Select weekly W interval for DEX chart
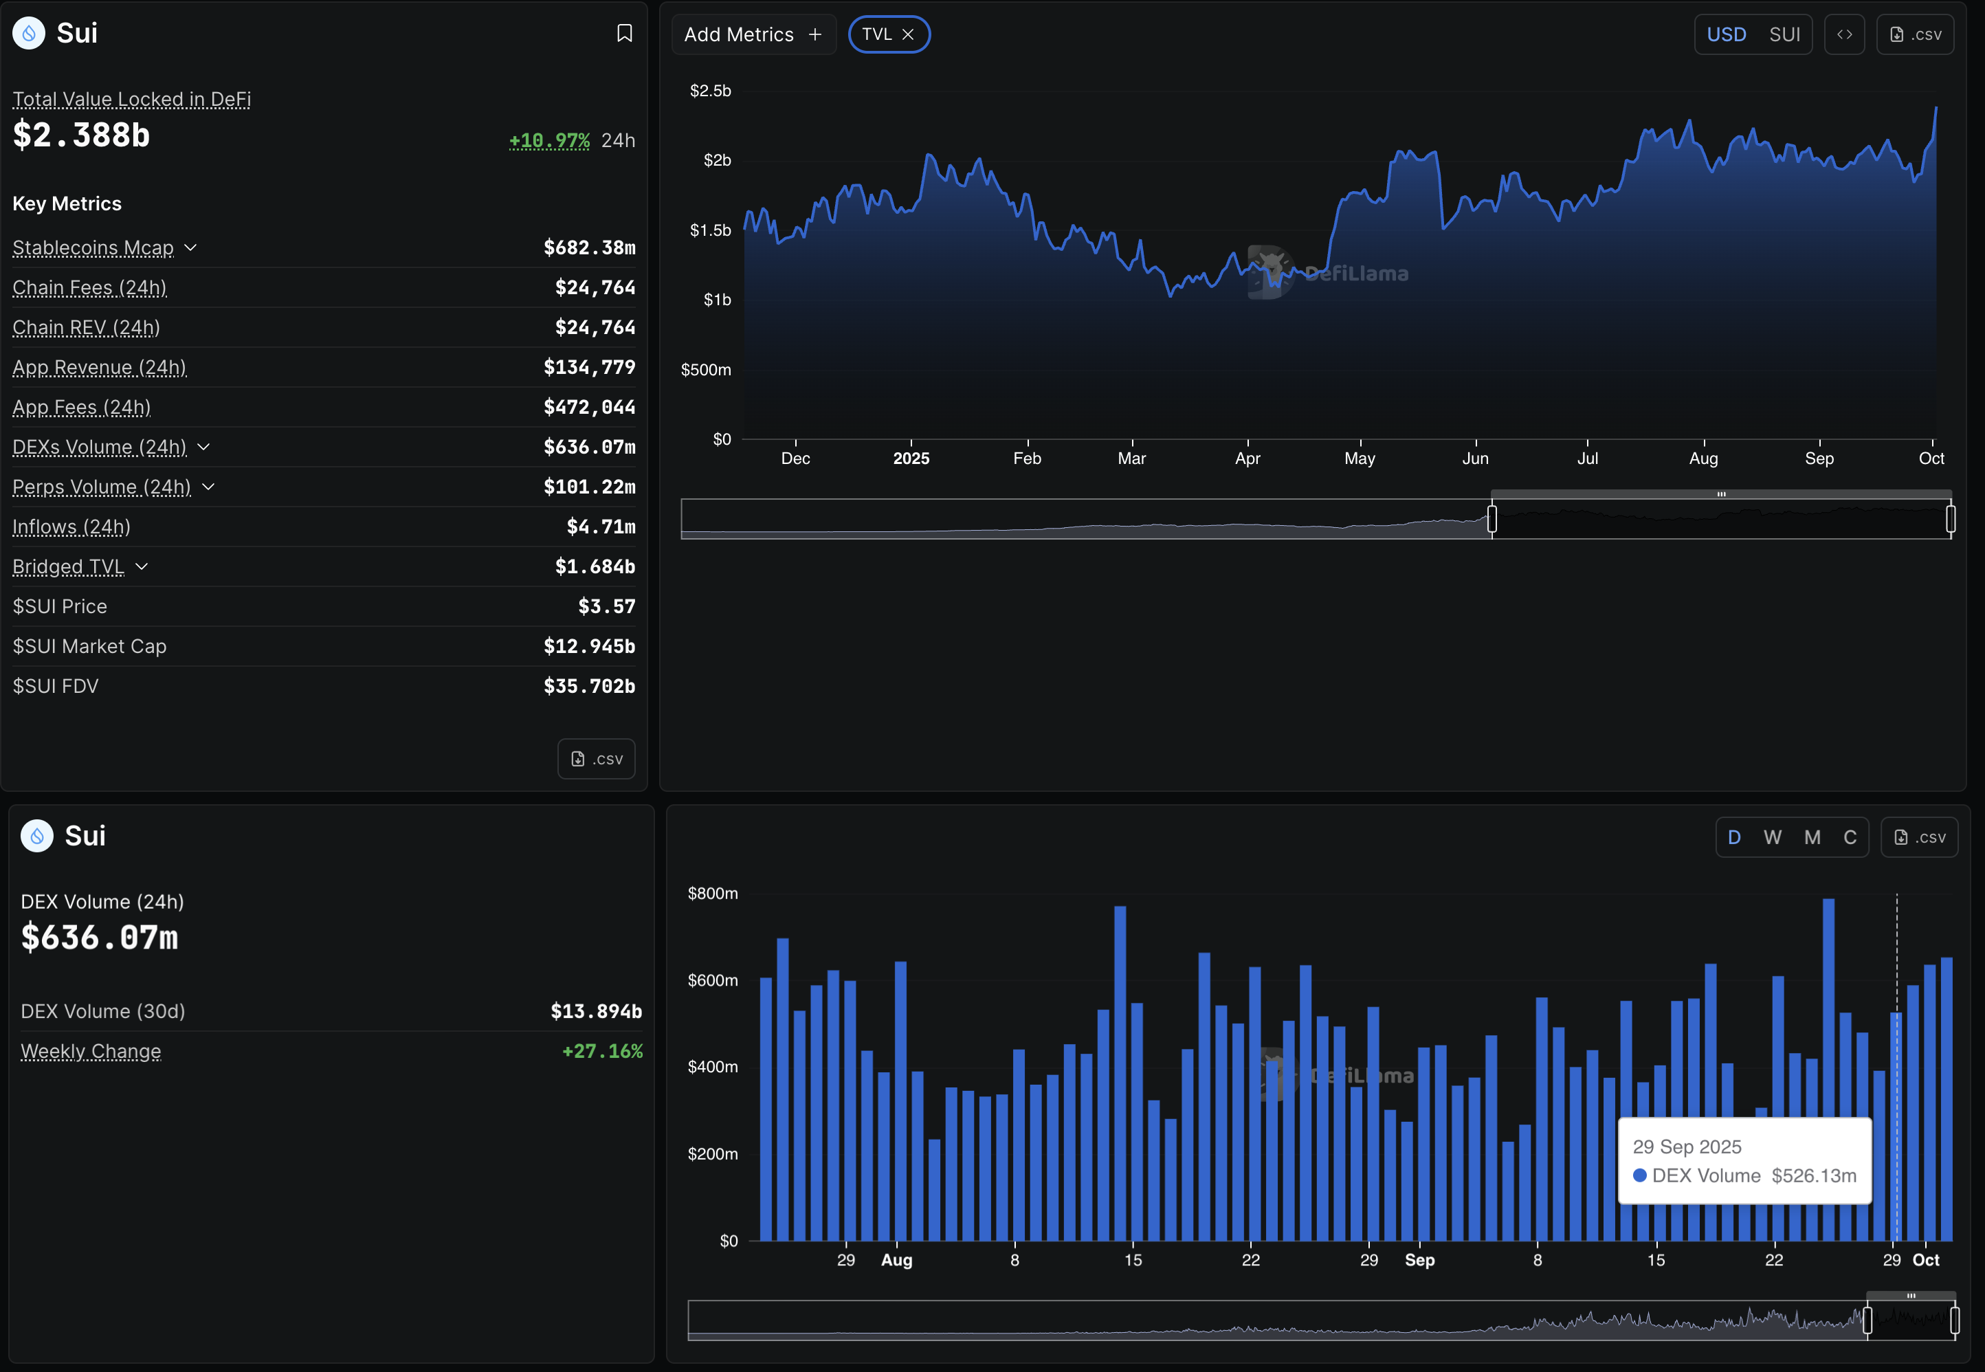Viewport: 1985px width, 1372px height. click(1772, 837)
